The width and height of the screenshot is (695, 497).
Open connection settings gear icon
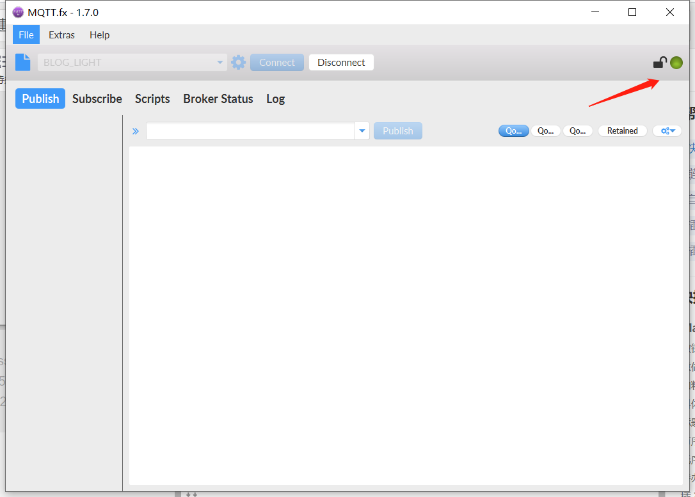click(239, 63)
